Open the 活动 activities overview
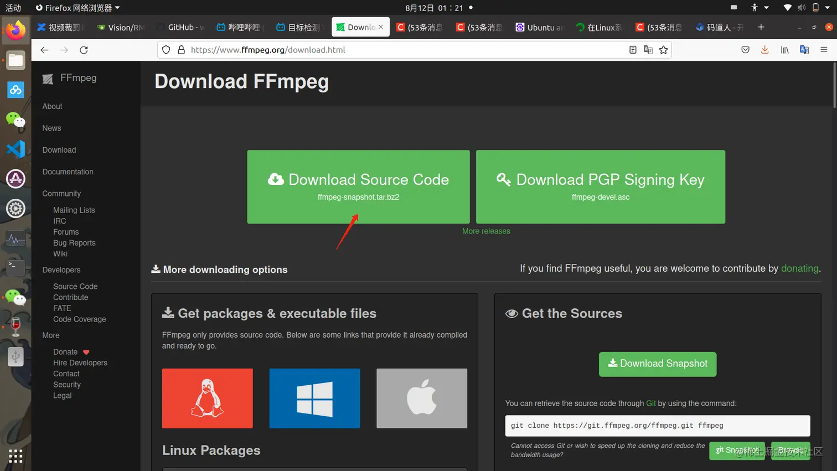This screenshot has height=471, width=837. 13,8
